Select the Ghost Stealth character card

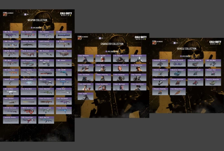(x=85, y=96)
